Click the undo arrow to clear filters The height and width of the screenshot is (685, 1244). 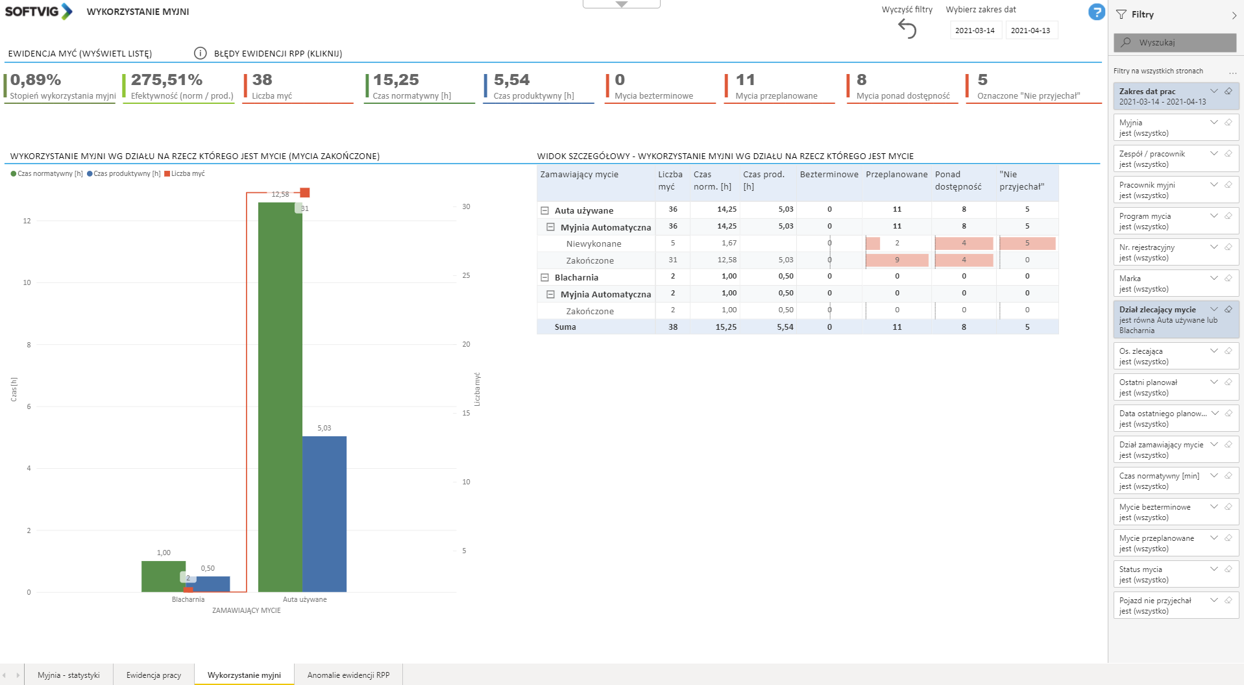(907, 29)
